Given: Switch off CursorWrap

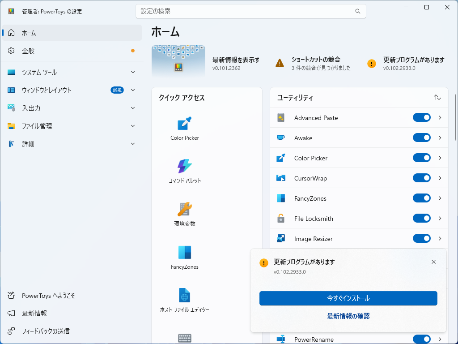Looking at the screenshot, I should point(421,178).
